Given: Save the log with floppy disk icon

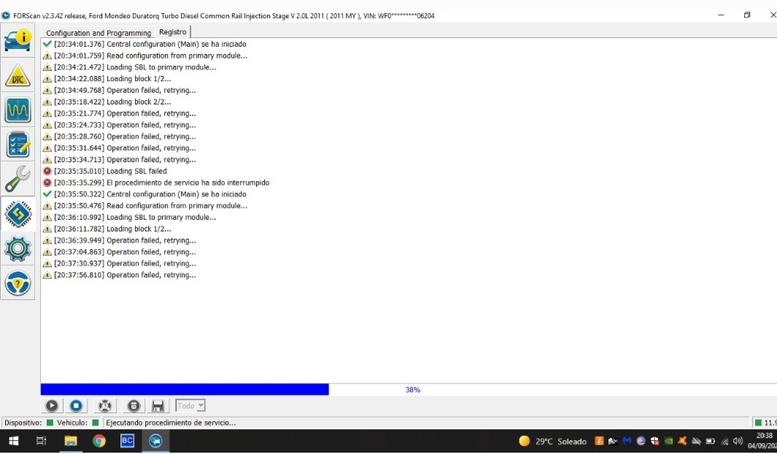Looking at the screenshot, I should pyautogui.click(x=158, y=406).
